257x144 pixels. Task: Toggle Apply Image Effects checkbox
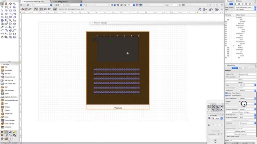226,136
